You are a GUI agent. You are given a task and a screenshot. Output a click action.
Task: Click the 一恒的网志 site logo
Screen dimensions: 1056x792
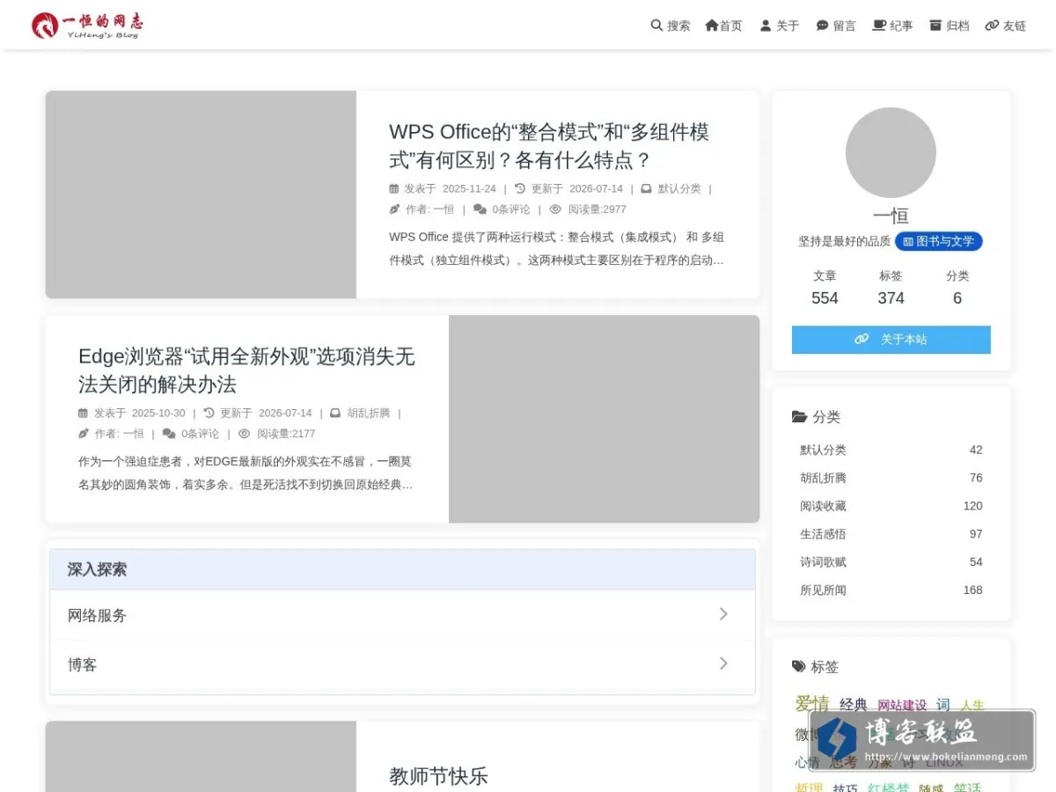[x=87, y=26]
